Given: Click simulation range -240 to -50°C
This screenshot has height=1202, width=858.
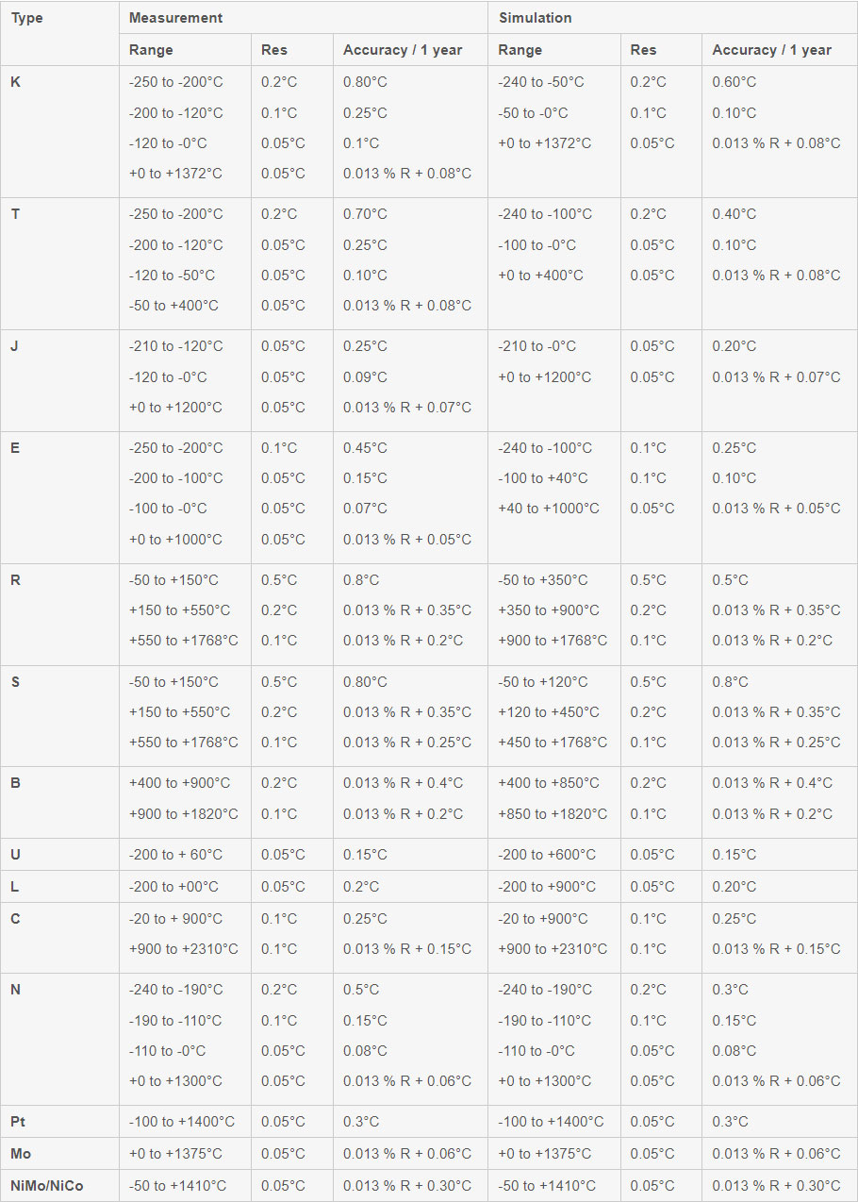Looking at the screenshot, I should tap(541, 82).
